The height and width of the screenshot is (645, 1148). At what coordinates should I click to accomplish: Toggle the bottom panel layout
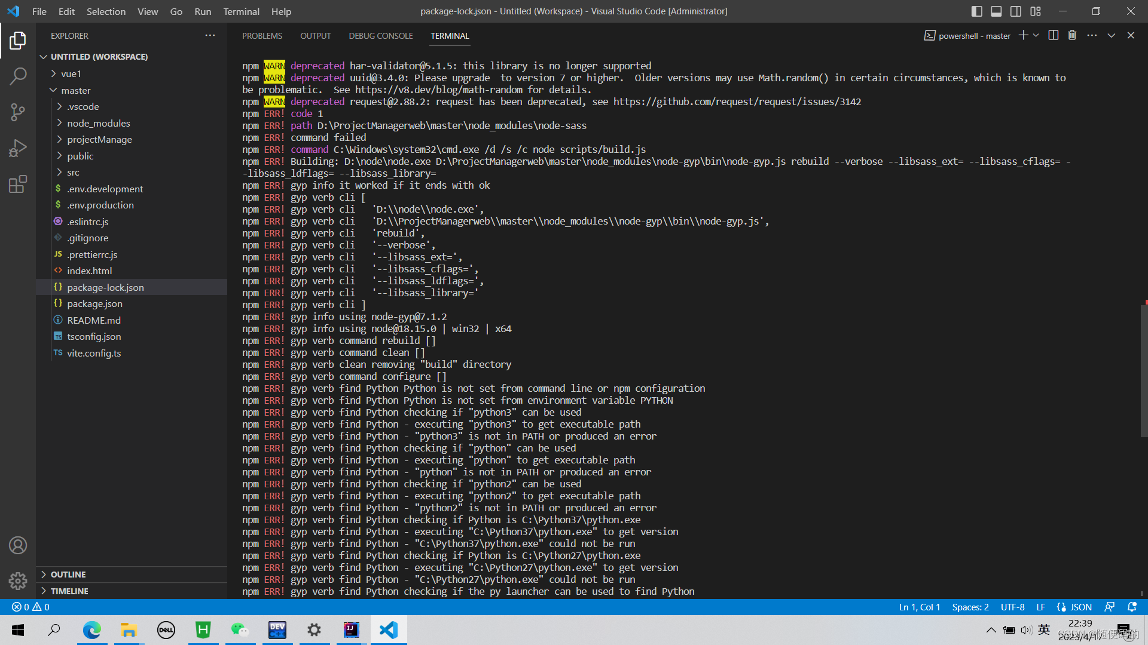click(x=996, y=11)
